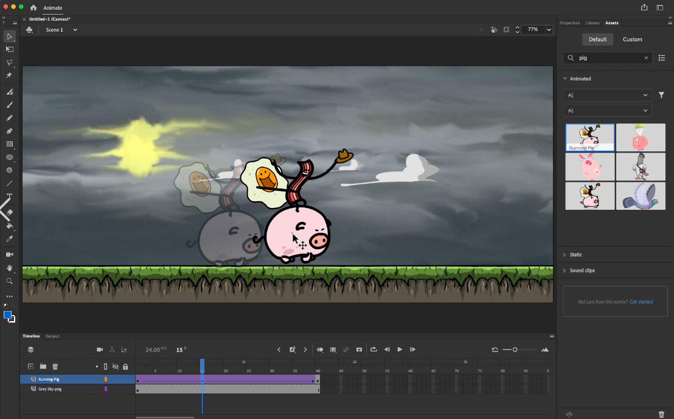674x419 pixels.
Task: Switch to the Library tab
Action: (x=592, y=23)
